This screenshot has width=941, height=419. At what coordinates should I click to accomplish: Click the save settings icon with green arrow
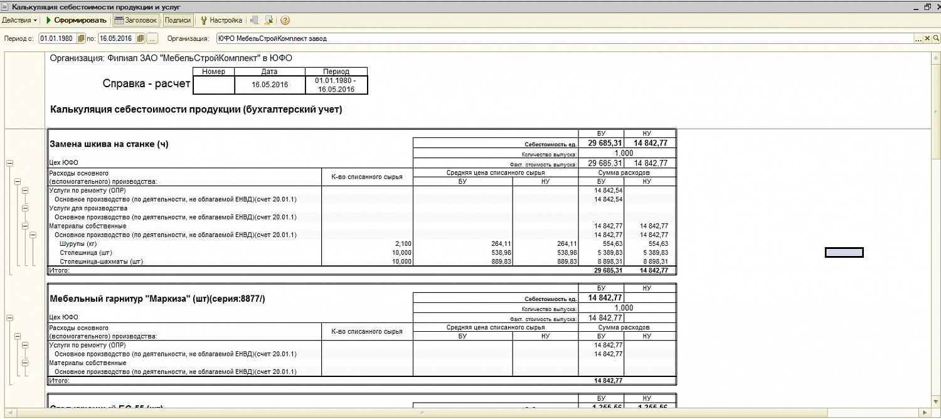[x=268, y=20]
